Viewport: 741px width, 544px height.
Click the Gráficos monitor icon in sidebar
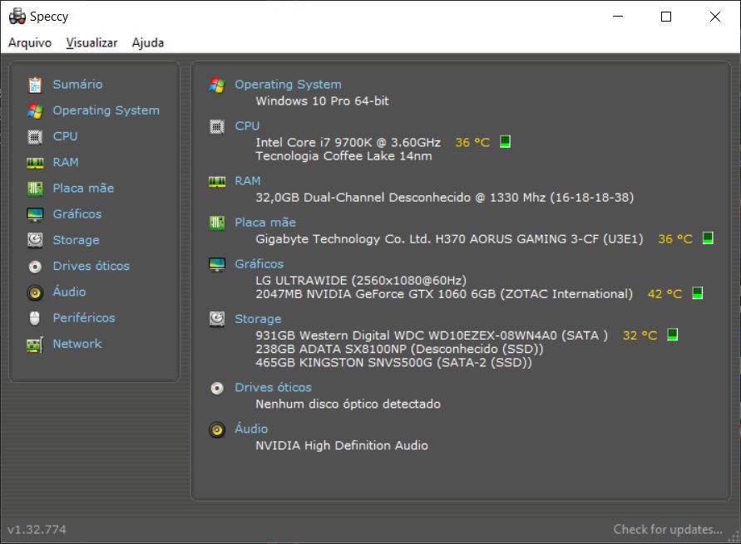35,214
